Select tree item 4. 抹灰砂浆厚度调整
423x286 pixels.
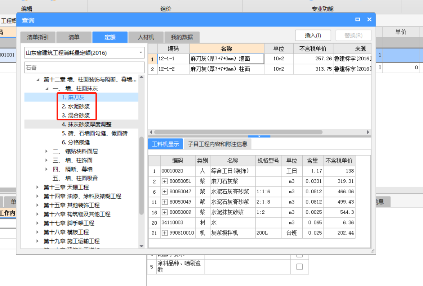pyautogui.click(x=86, y=124)
